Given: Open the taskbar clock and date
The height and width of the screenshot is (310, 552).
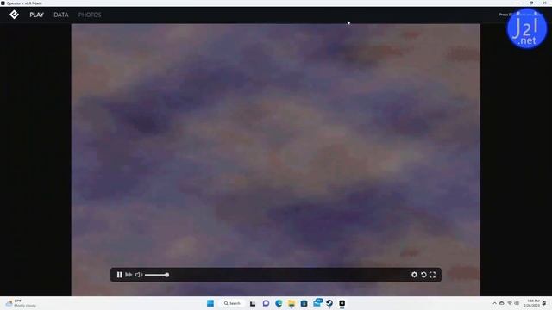Looking at the screenshot, I should pos(531,303).
